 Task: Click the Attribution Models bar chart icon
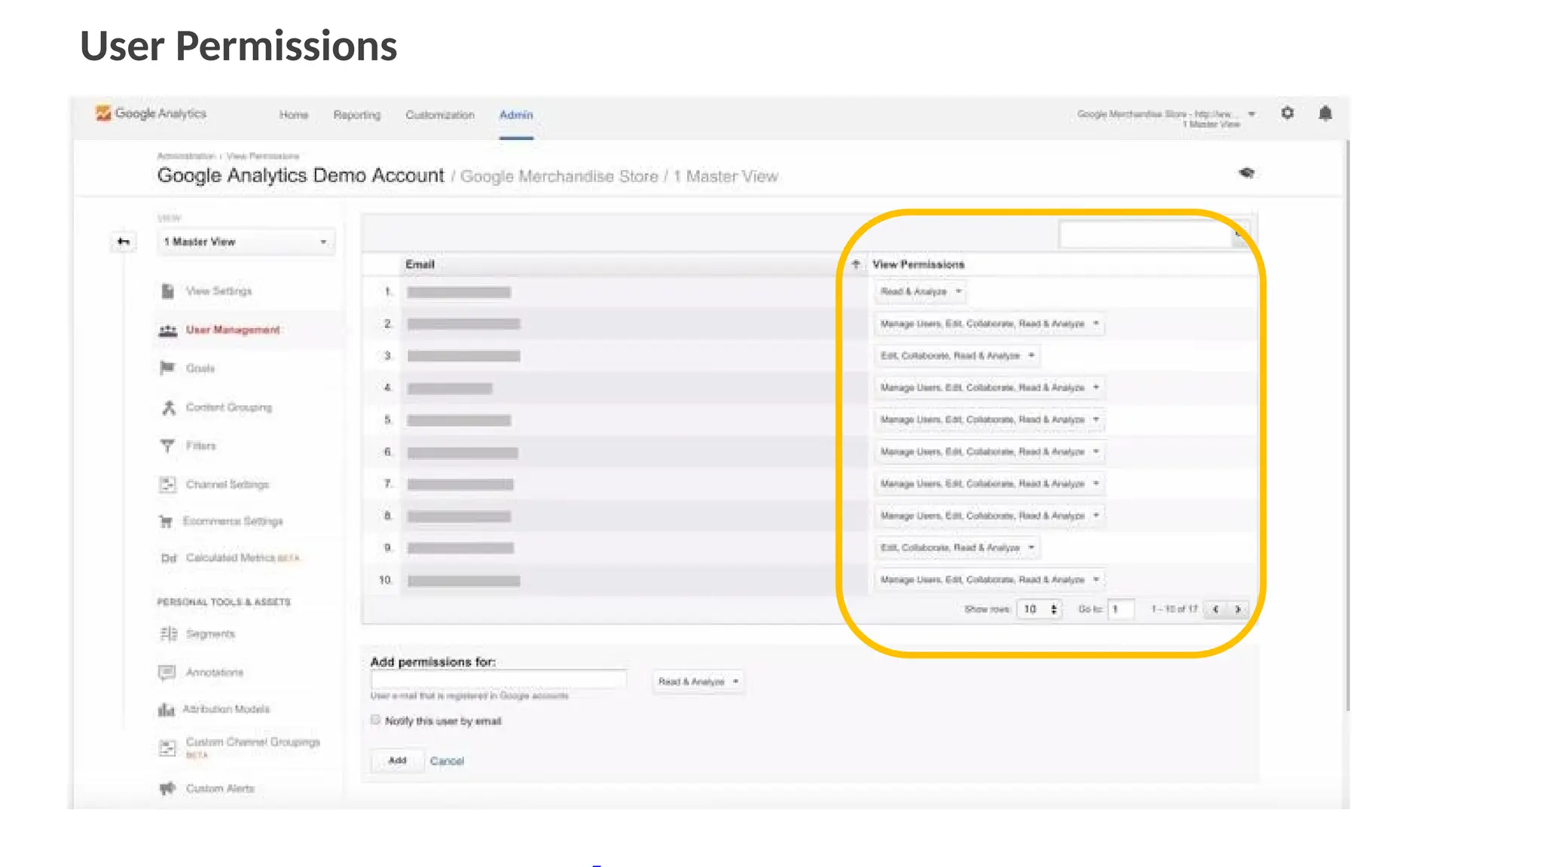(167, 710)
